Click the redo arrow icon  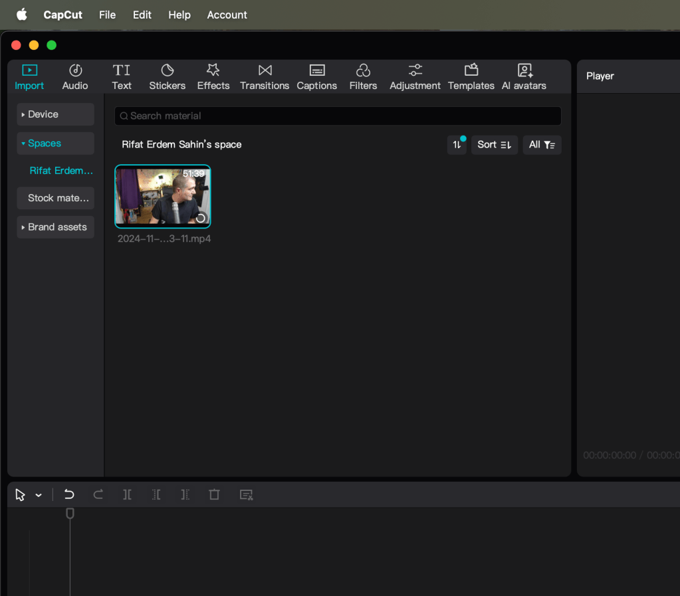click(x=98, y=494)
